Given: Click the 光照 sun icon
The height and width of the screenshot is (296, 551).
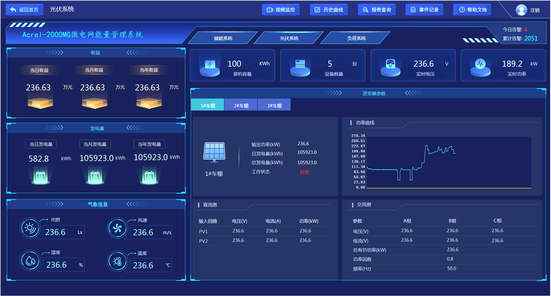Looking at the screenshot, I should point(30,228).
